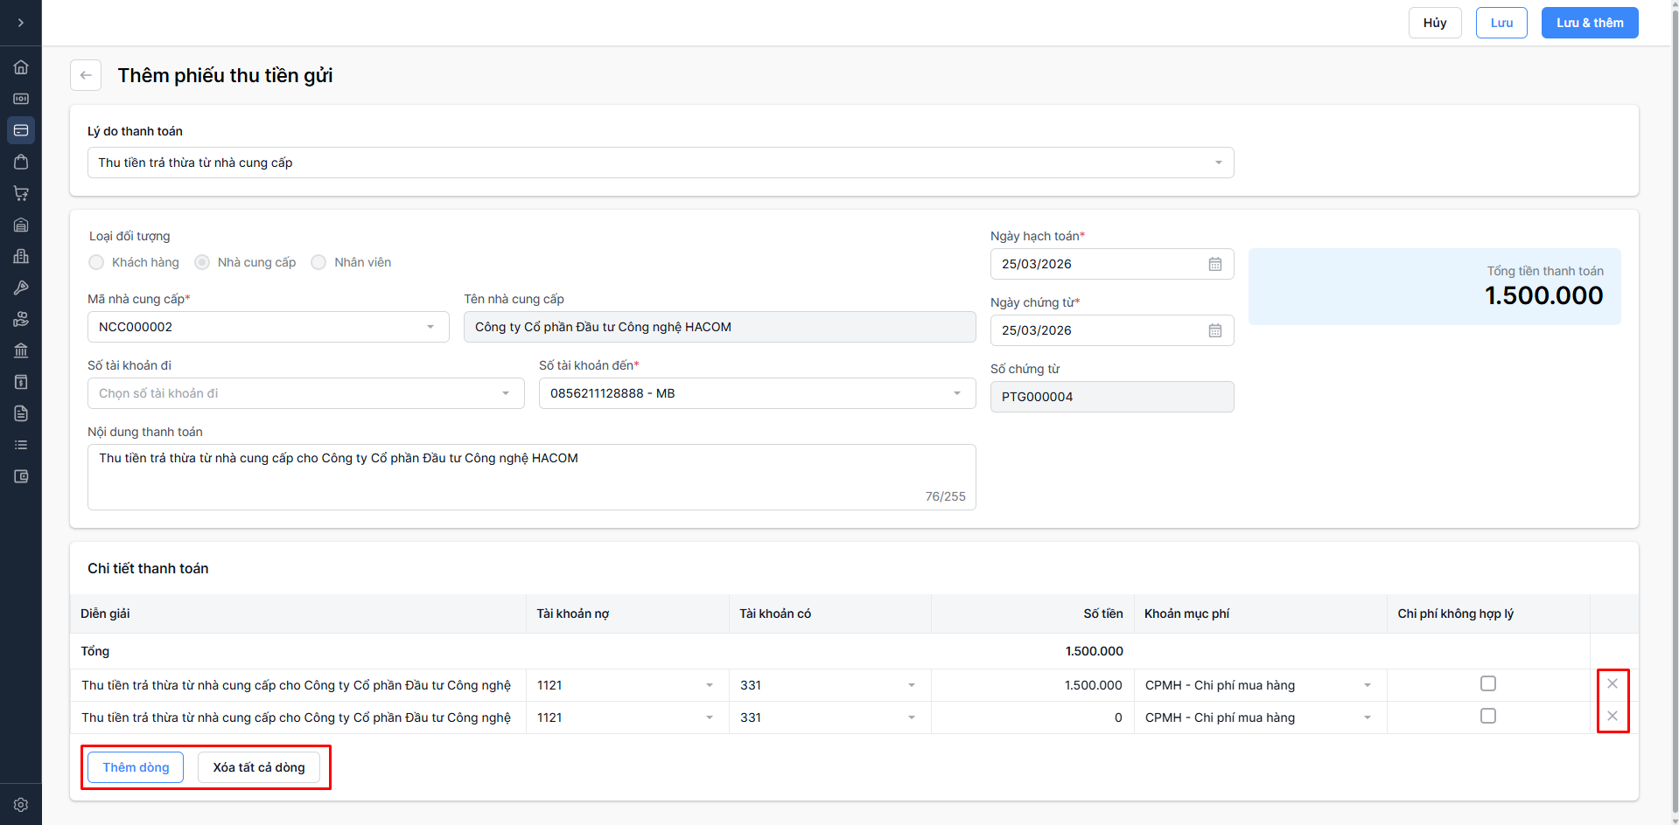Open the Lý do thanh toán dropdown
The width and height of the screenshot is (1679, 825).
coord(661,163)
